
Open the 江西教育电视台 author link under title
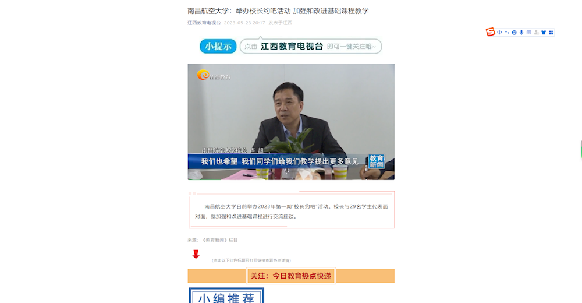pyautogui.click(x=204, y=23)
